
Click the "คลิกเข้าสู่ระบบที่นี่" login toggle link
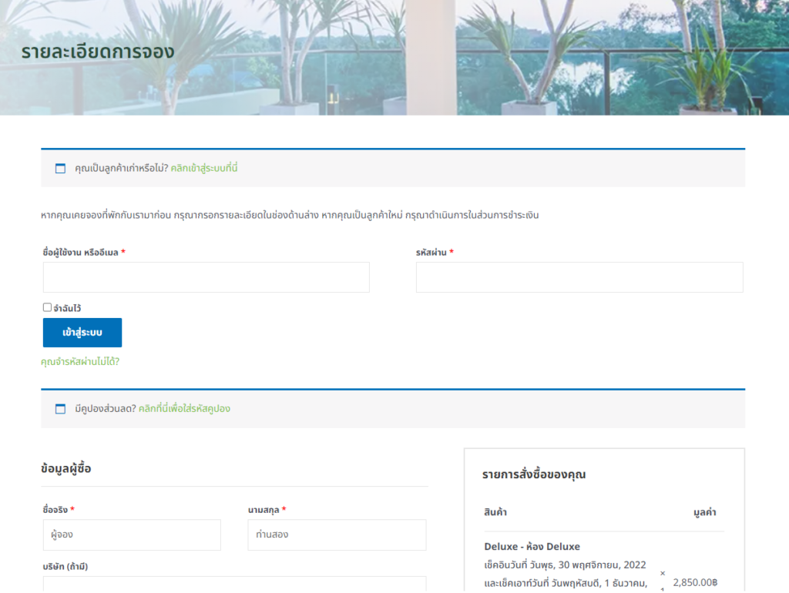204,168
